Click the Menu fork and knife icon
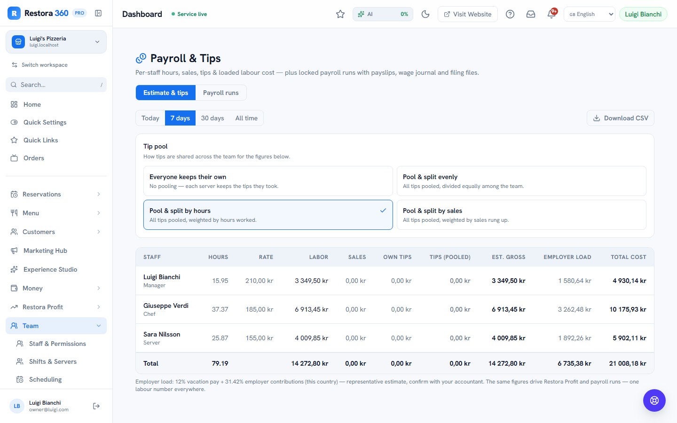 pyautogui.click(x=14, y=213)
